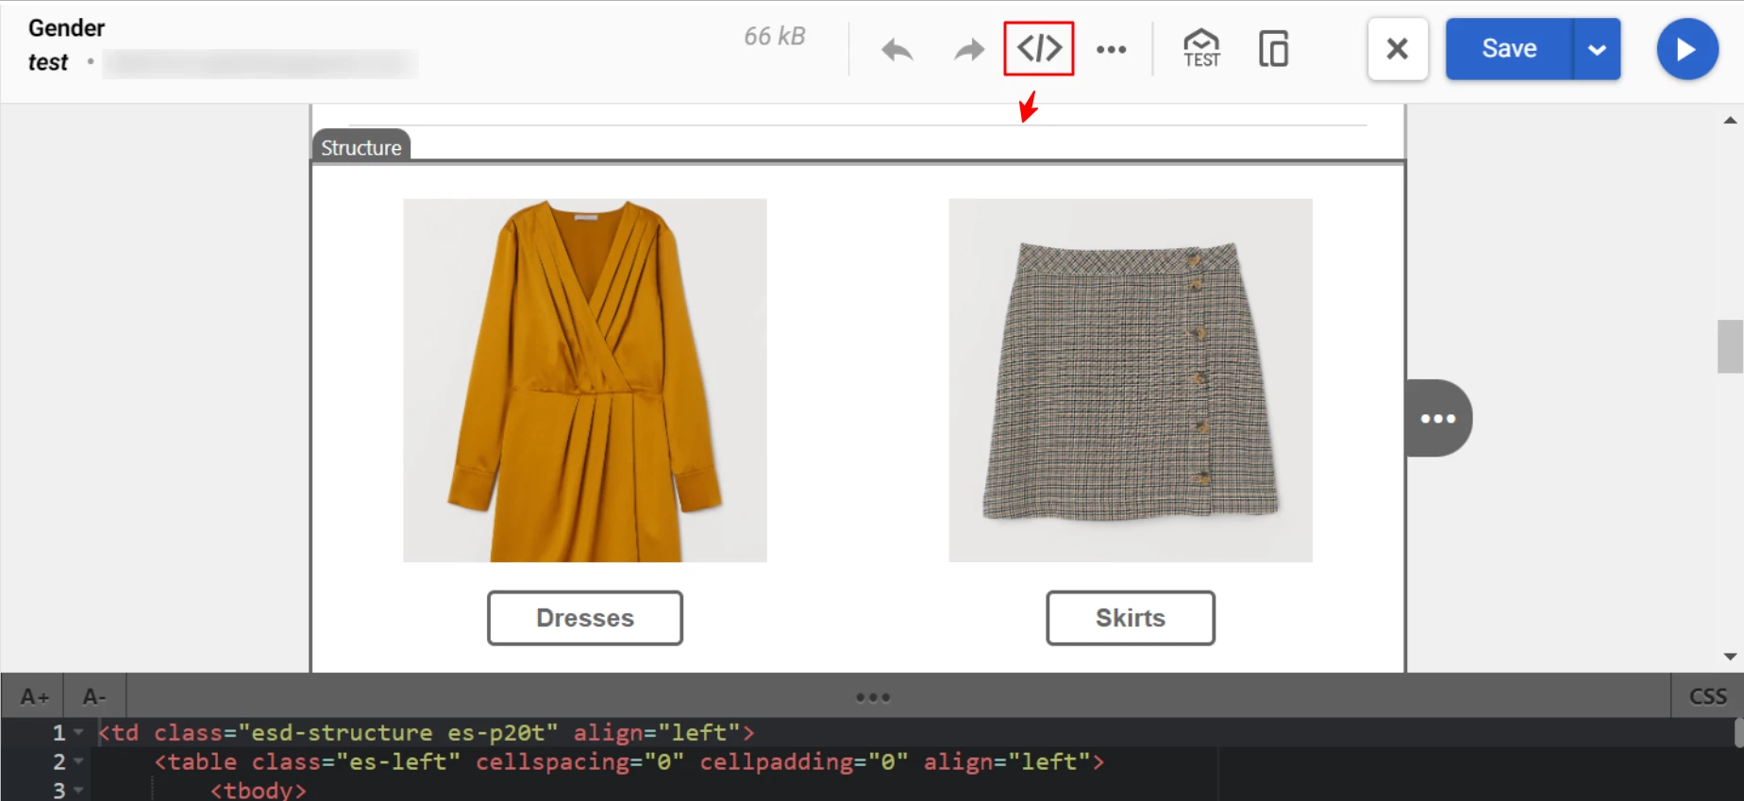Viewport: 1744px width, 801px height.
Task: Click the blue play preview button
Action: (1686, 49)
